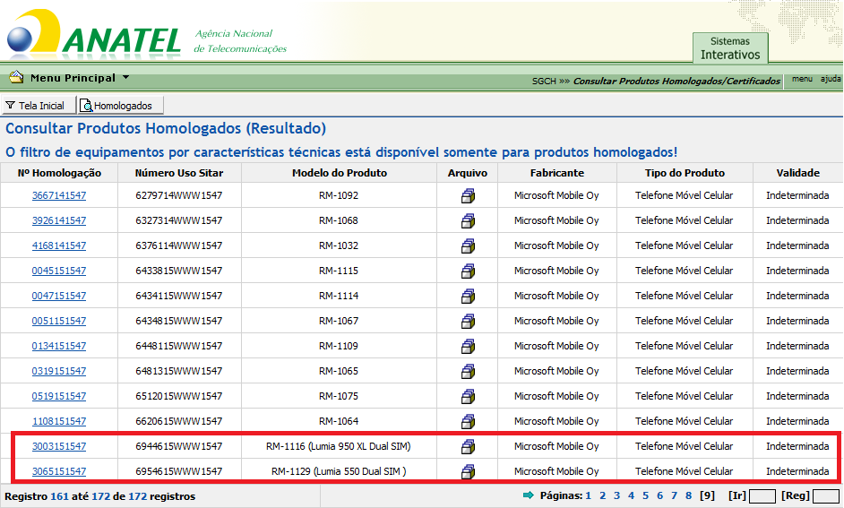
Task: Click current page indicator [9]
Action: pyautogui.click(x=707, y=495)
